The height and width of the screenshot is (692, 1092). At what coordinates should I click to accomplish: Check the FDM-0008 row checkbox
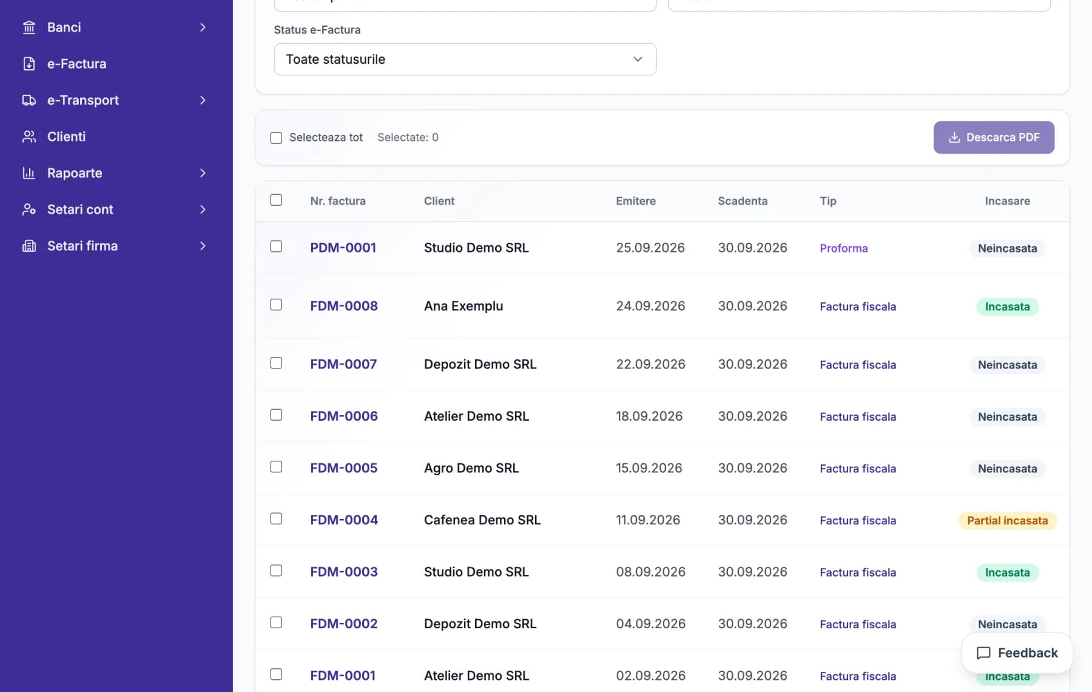click(x=276, y=305)
